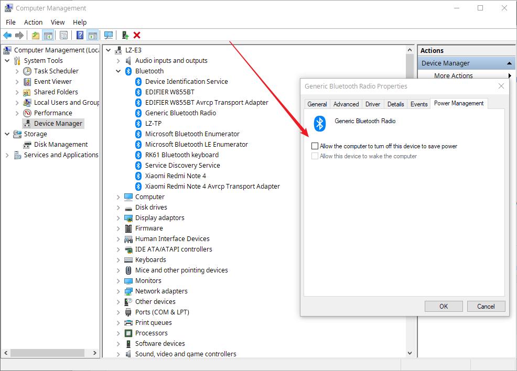517x371 pixels.
Task: Collapse the Storage tree node
Action: (7, 134)
